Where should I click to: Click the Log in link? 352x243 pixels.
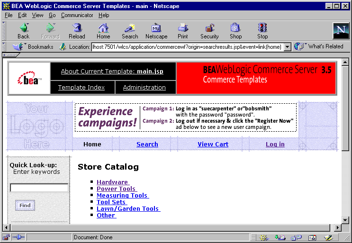tap(275, 144)
